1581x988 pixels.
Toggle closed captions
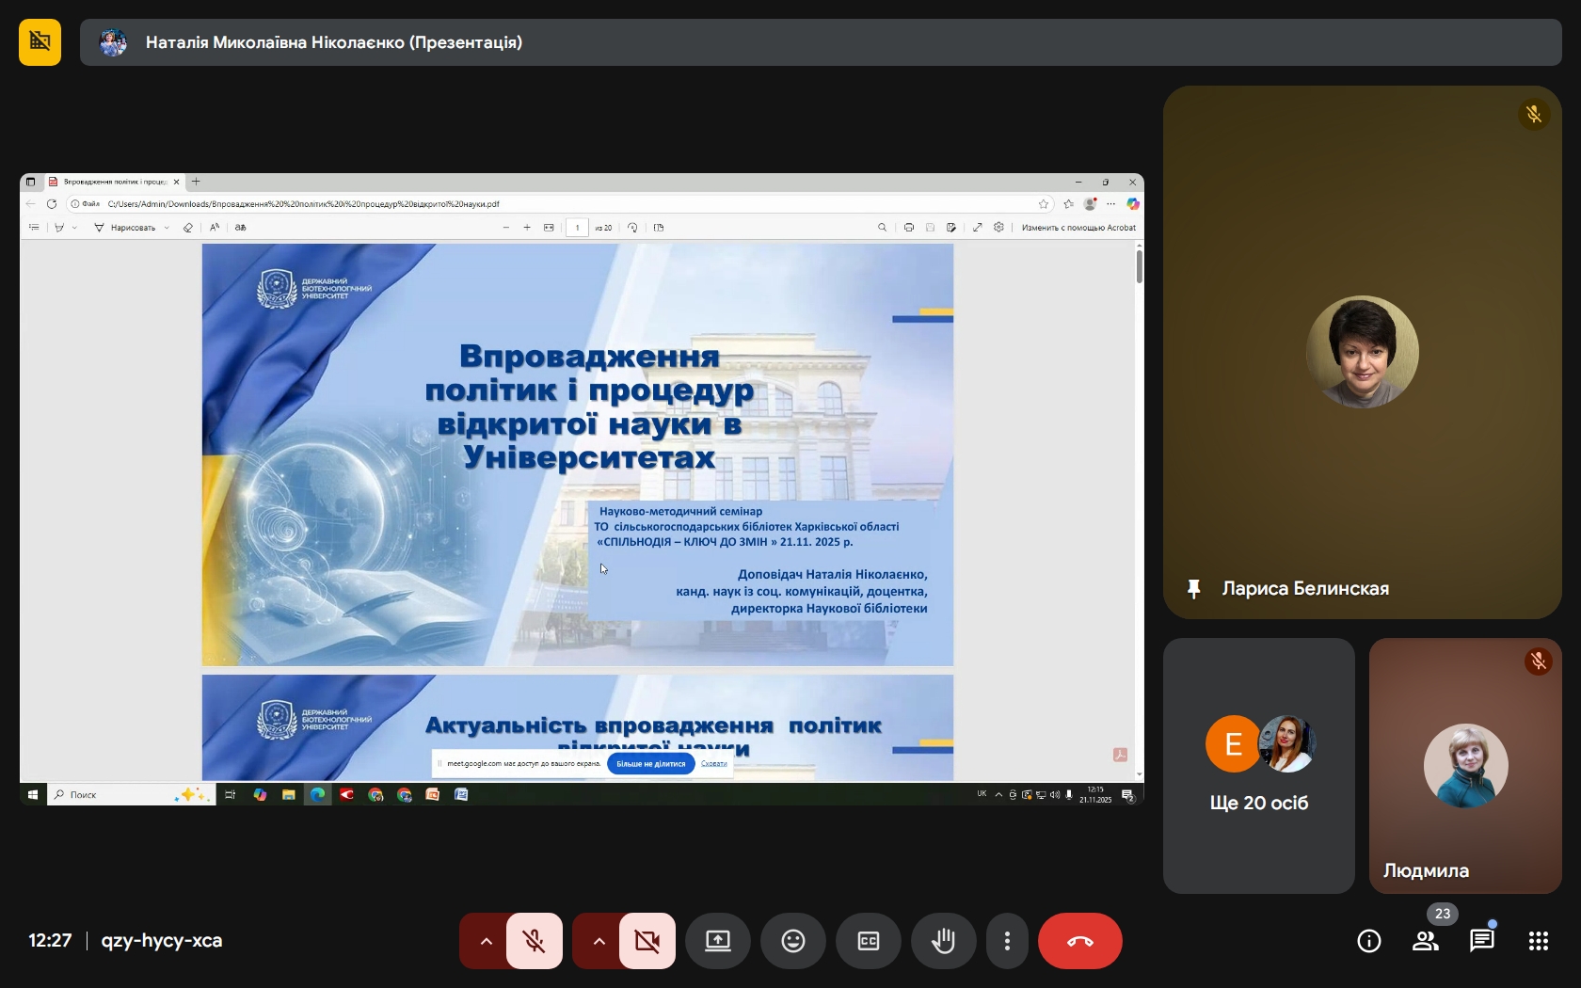click(x=868, y=941)
